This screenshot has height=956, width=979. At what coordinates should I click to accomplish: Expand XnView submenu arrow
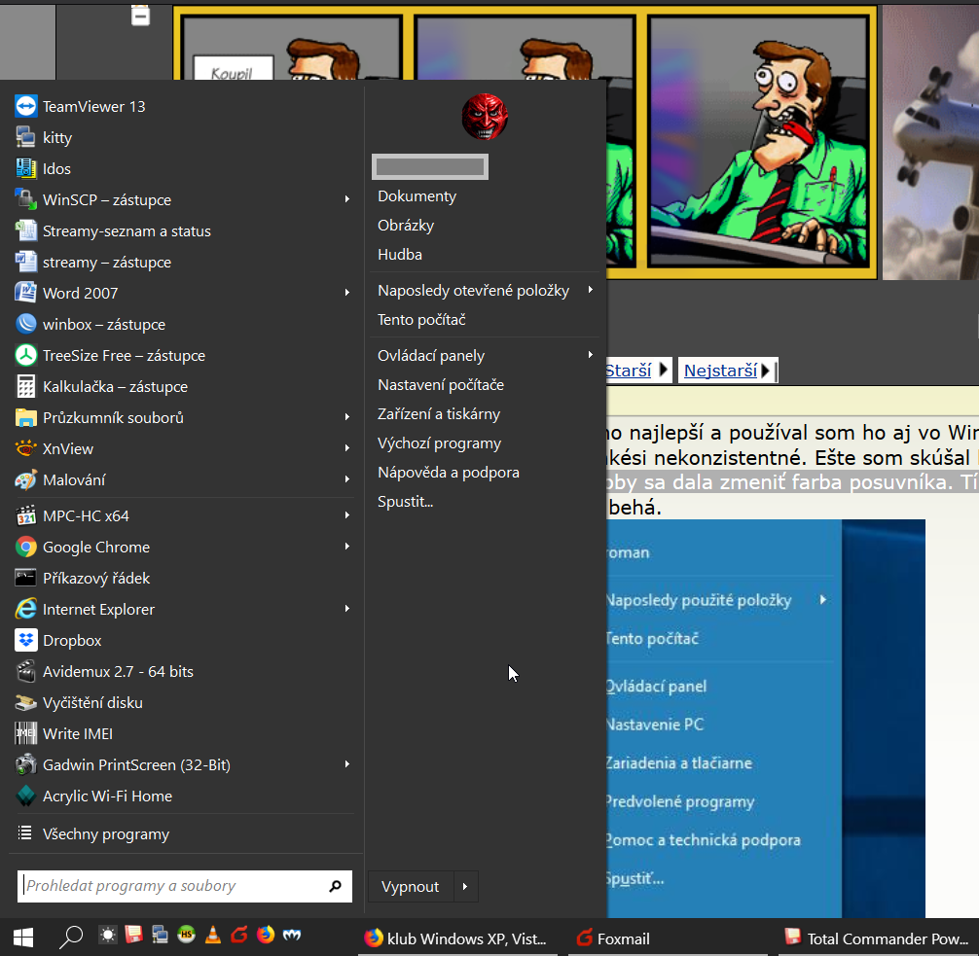(x=347, y=448)
